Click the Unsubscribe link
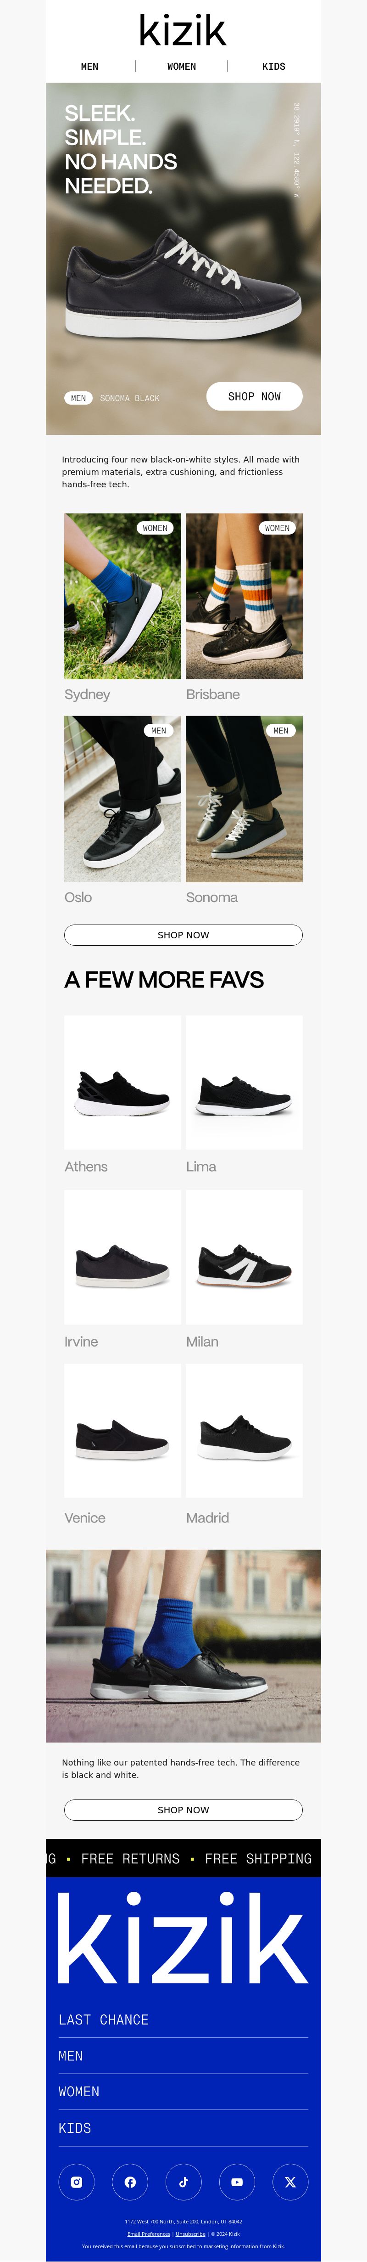The image size is (367, 2262). point(190,2234)
